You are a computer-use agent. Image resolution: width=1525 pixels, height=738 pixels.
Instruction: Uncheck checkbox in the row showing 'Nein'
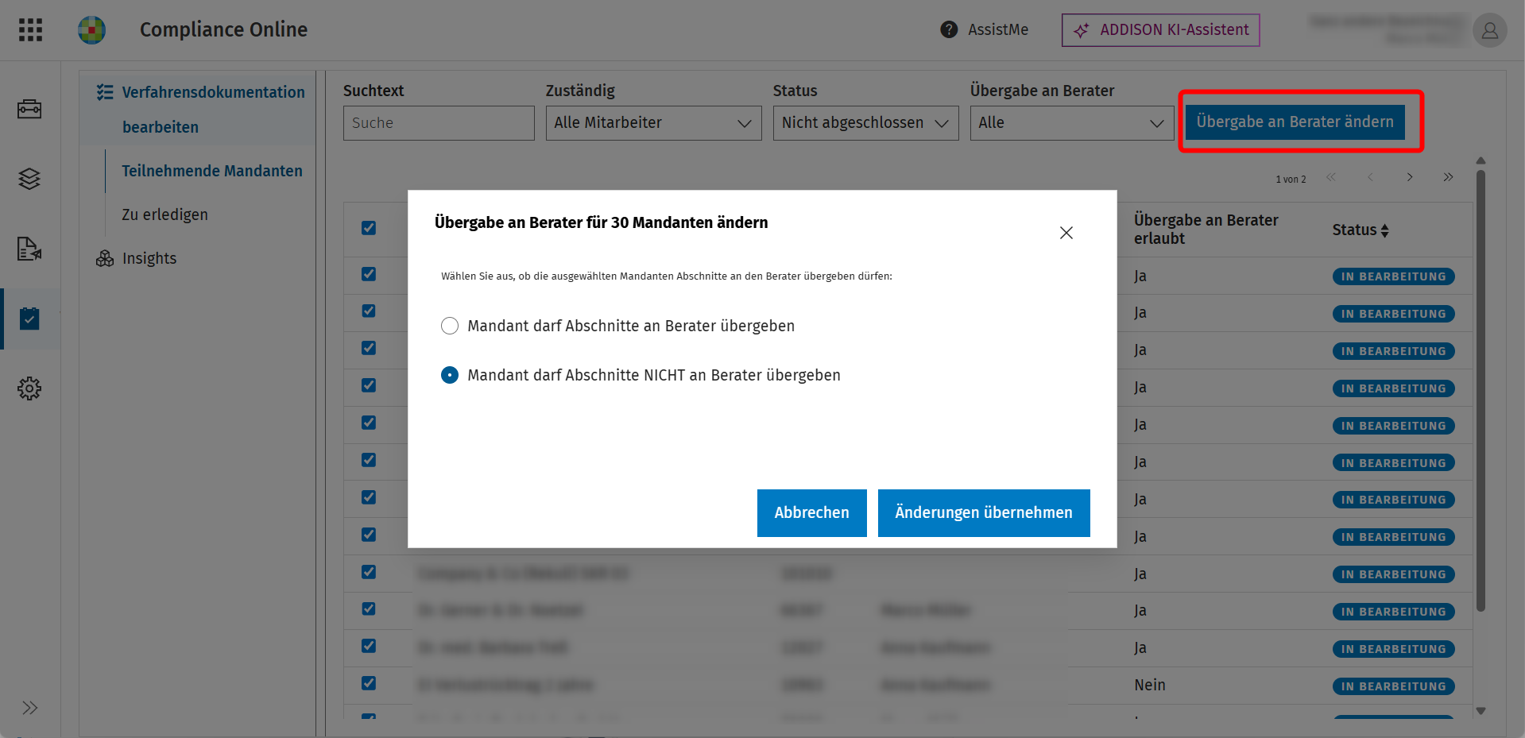[369, 683]
